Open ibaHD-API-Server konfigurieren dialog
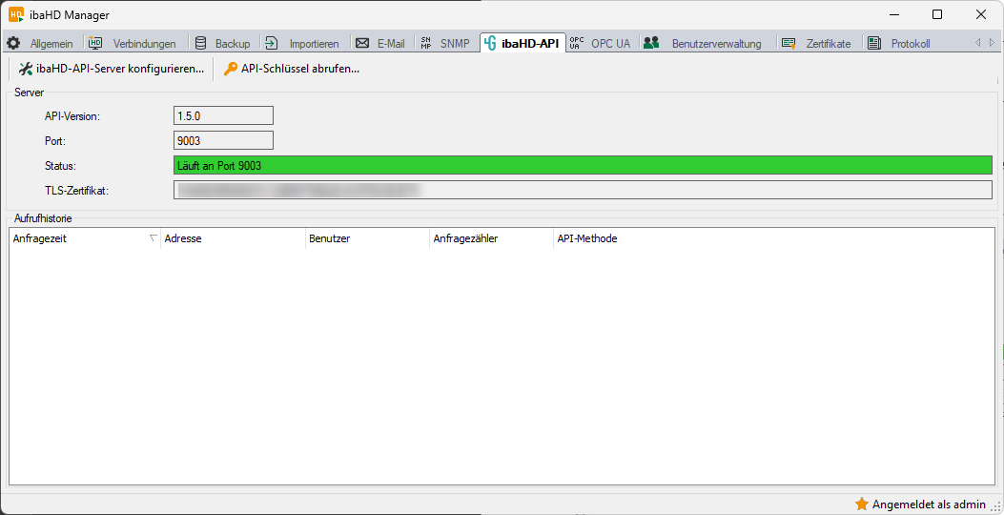Screen dimensions: 1004x515 click(x=112, y=70)
